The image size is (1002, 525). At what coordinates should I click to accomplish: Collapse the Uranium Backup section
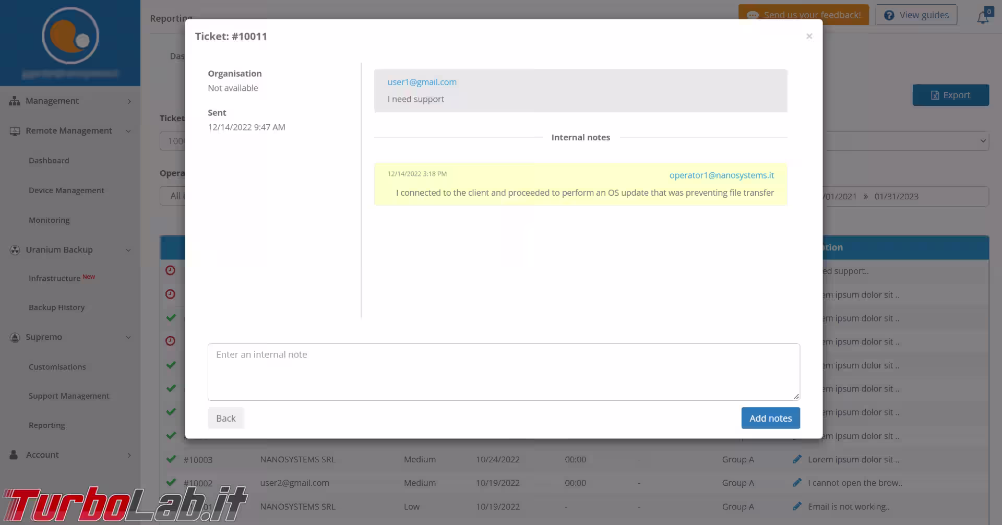pos(70,249)
